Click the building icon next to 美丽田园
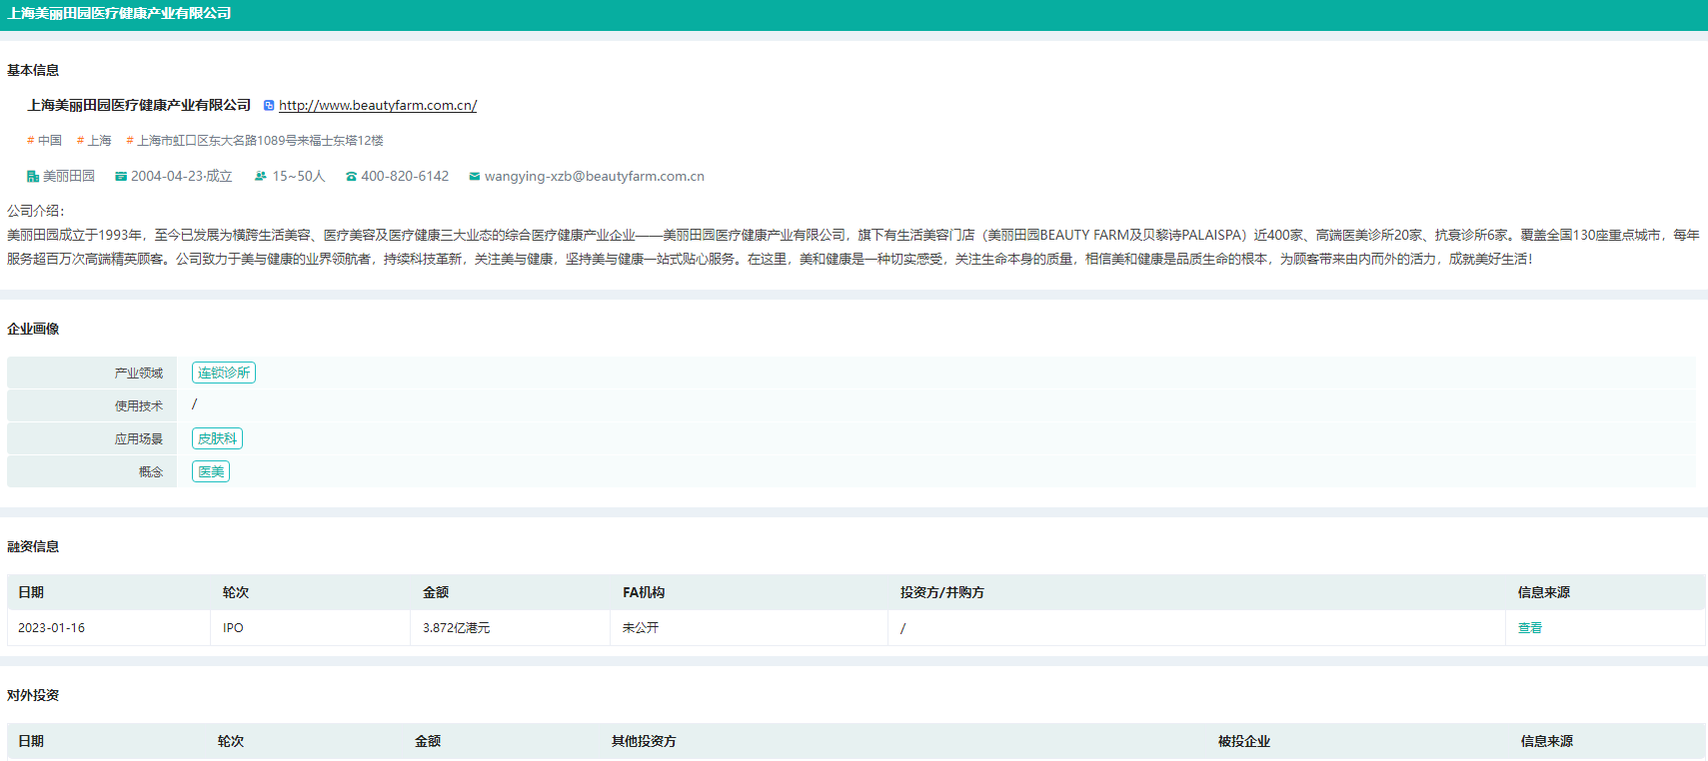 point(33,177)
